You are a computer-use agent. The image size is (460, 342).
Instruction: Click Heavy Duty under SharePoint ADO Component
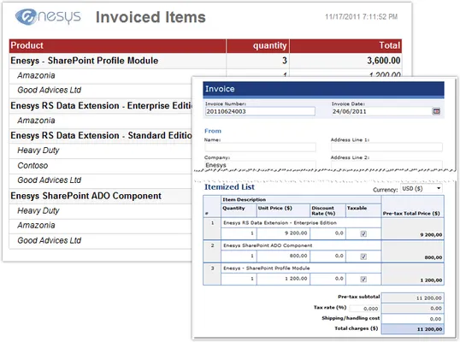(x=38, y=211)
